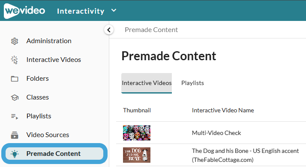Click the Playlists queue icon
The height and width of the screenshot is (167, 306).
point(15,117)
